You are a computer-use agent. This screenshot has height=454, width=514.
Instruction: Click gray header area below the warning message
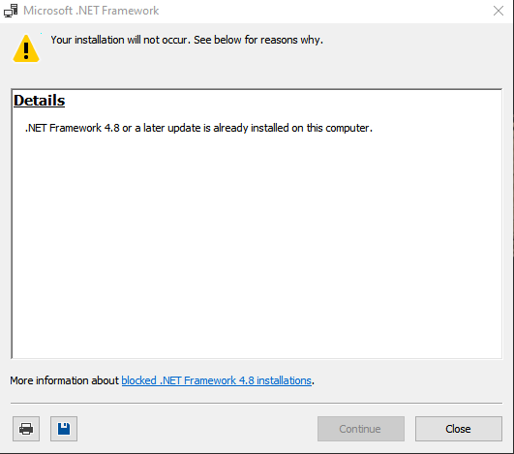point(256,71)
